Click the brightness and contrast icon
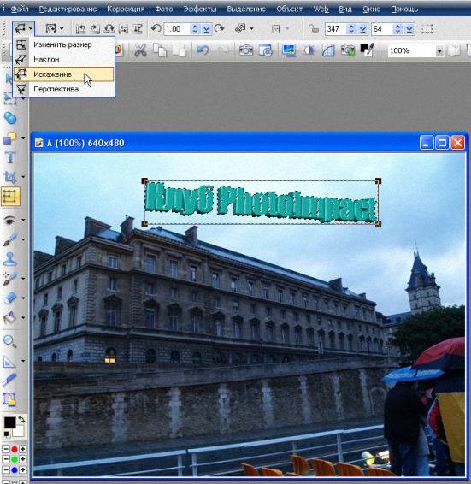471x484 pixels. pyautogui.click(x=309, y=50)
